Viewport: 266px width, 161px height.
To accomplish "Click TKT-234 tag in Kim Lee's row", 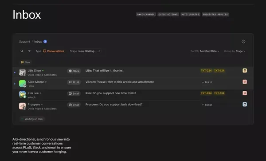I will tap(206, 93).
